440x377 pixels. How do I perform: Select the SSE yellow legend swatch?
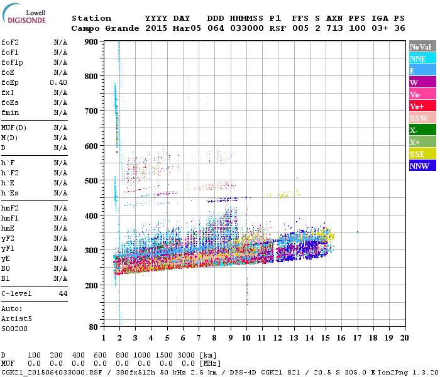pos(422,154)
